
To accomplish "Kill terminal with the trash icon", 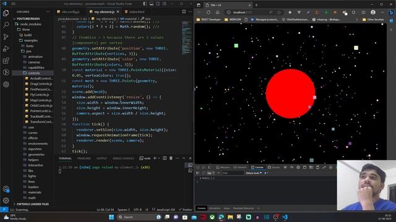I will (171, 158).
